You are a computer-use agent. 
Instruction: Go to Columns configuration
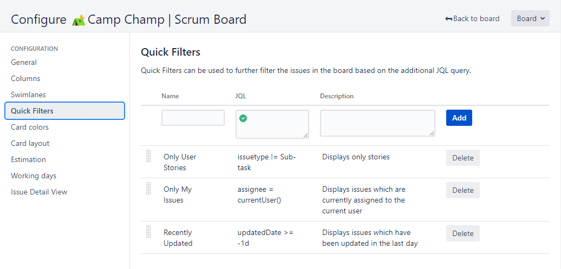click(x=25, y=78)
